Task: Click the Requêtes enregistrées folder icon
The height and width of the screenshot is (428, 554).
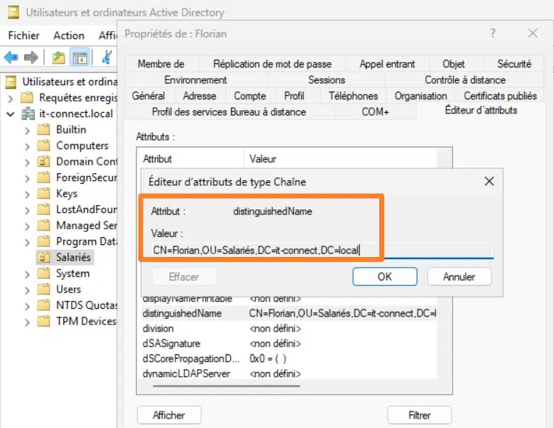Action: coord(27,97)
